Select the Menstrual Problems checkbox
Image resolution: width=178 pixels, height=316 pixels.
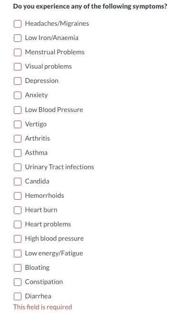(18, 52)
